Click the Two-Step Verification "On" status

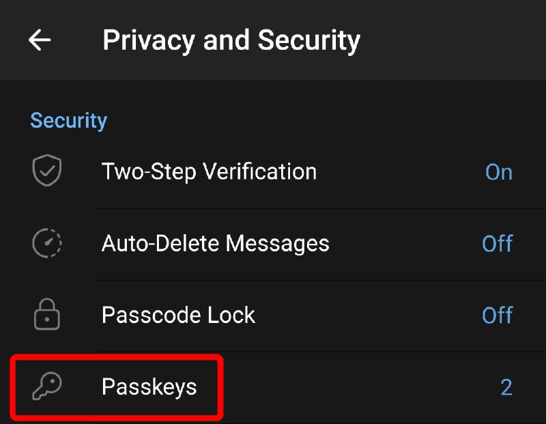[x=498, y=172]
